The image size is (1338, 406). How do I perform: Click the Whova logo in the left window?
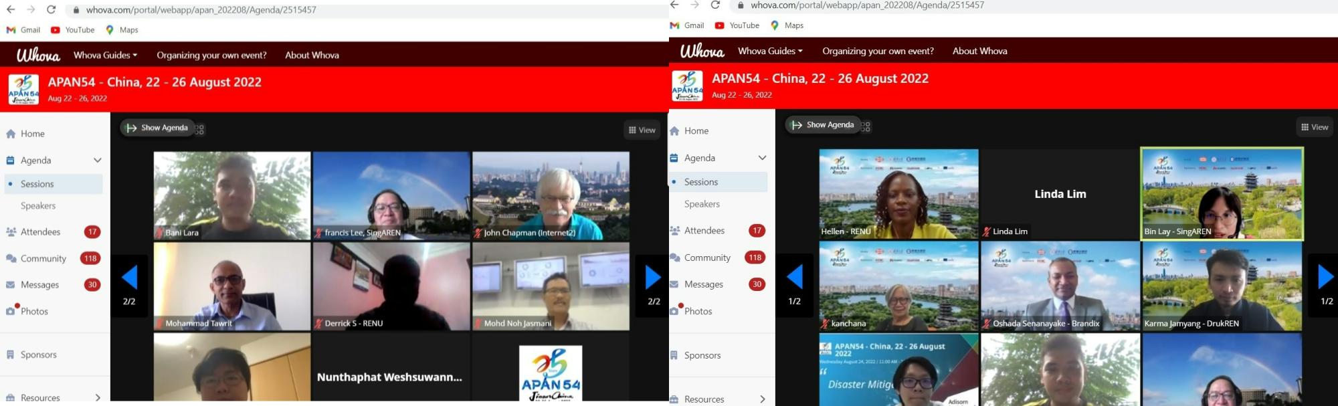[x=38, y=55]
